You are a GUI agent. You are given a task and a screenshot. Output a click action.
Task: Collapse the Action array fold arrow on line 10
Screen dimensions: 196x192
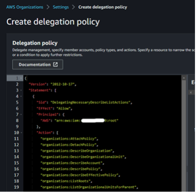pos(21,133)
